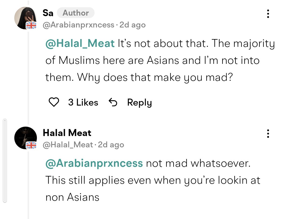291x219 pixels.
Task: Open Sa's profile picture
Action: point(25,18)
